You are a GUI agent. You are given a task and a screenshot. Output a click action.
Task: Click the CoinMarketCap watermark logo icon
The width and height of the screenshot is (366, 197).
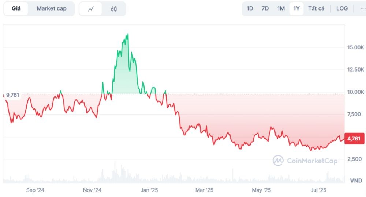click(278, 160)
